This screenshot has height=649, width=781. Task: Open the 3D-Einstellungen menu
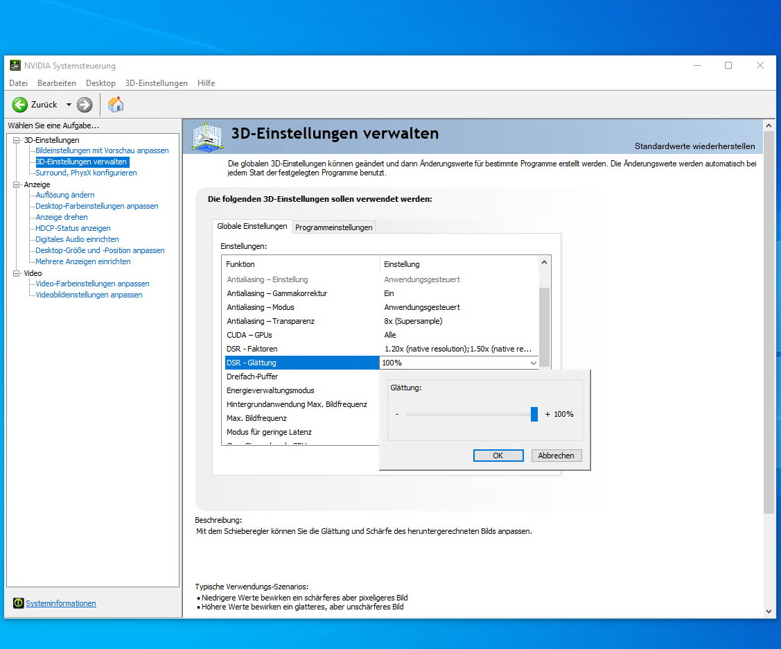click(x=156, y=83)
